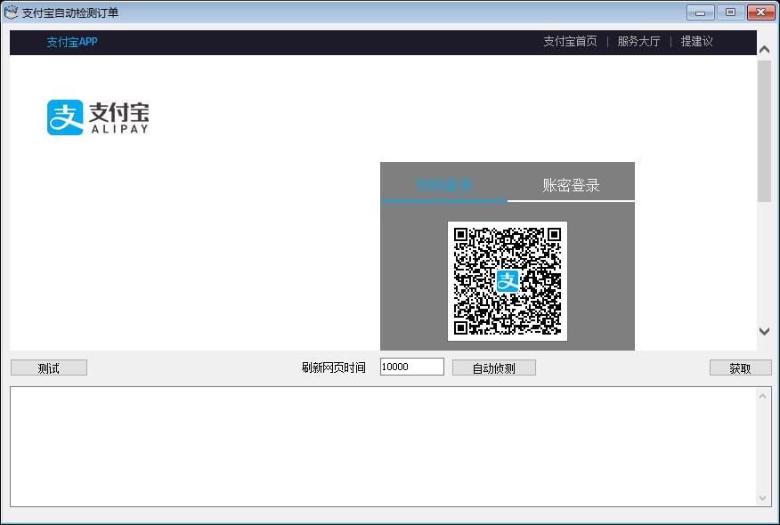The height and width of the screenshot is (525, 780).
Task: Click the 获取 button
Action: click(740, 367)
